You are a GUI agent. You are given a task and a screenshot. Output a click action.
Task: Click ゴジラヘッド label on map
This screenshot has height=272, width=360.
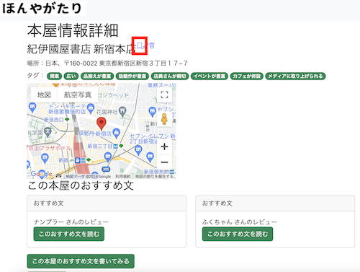pos(113,95)
